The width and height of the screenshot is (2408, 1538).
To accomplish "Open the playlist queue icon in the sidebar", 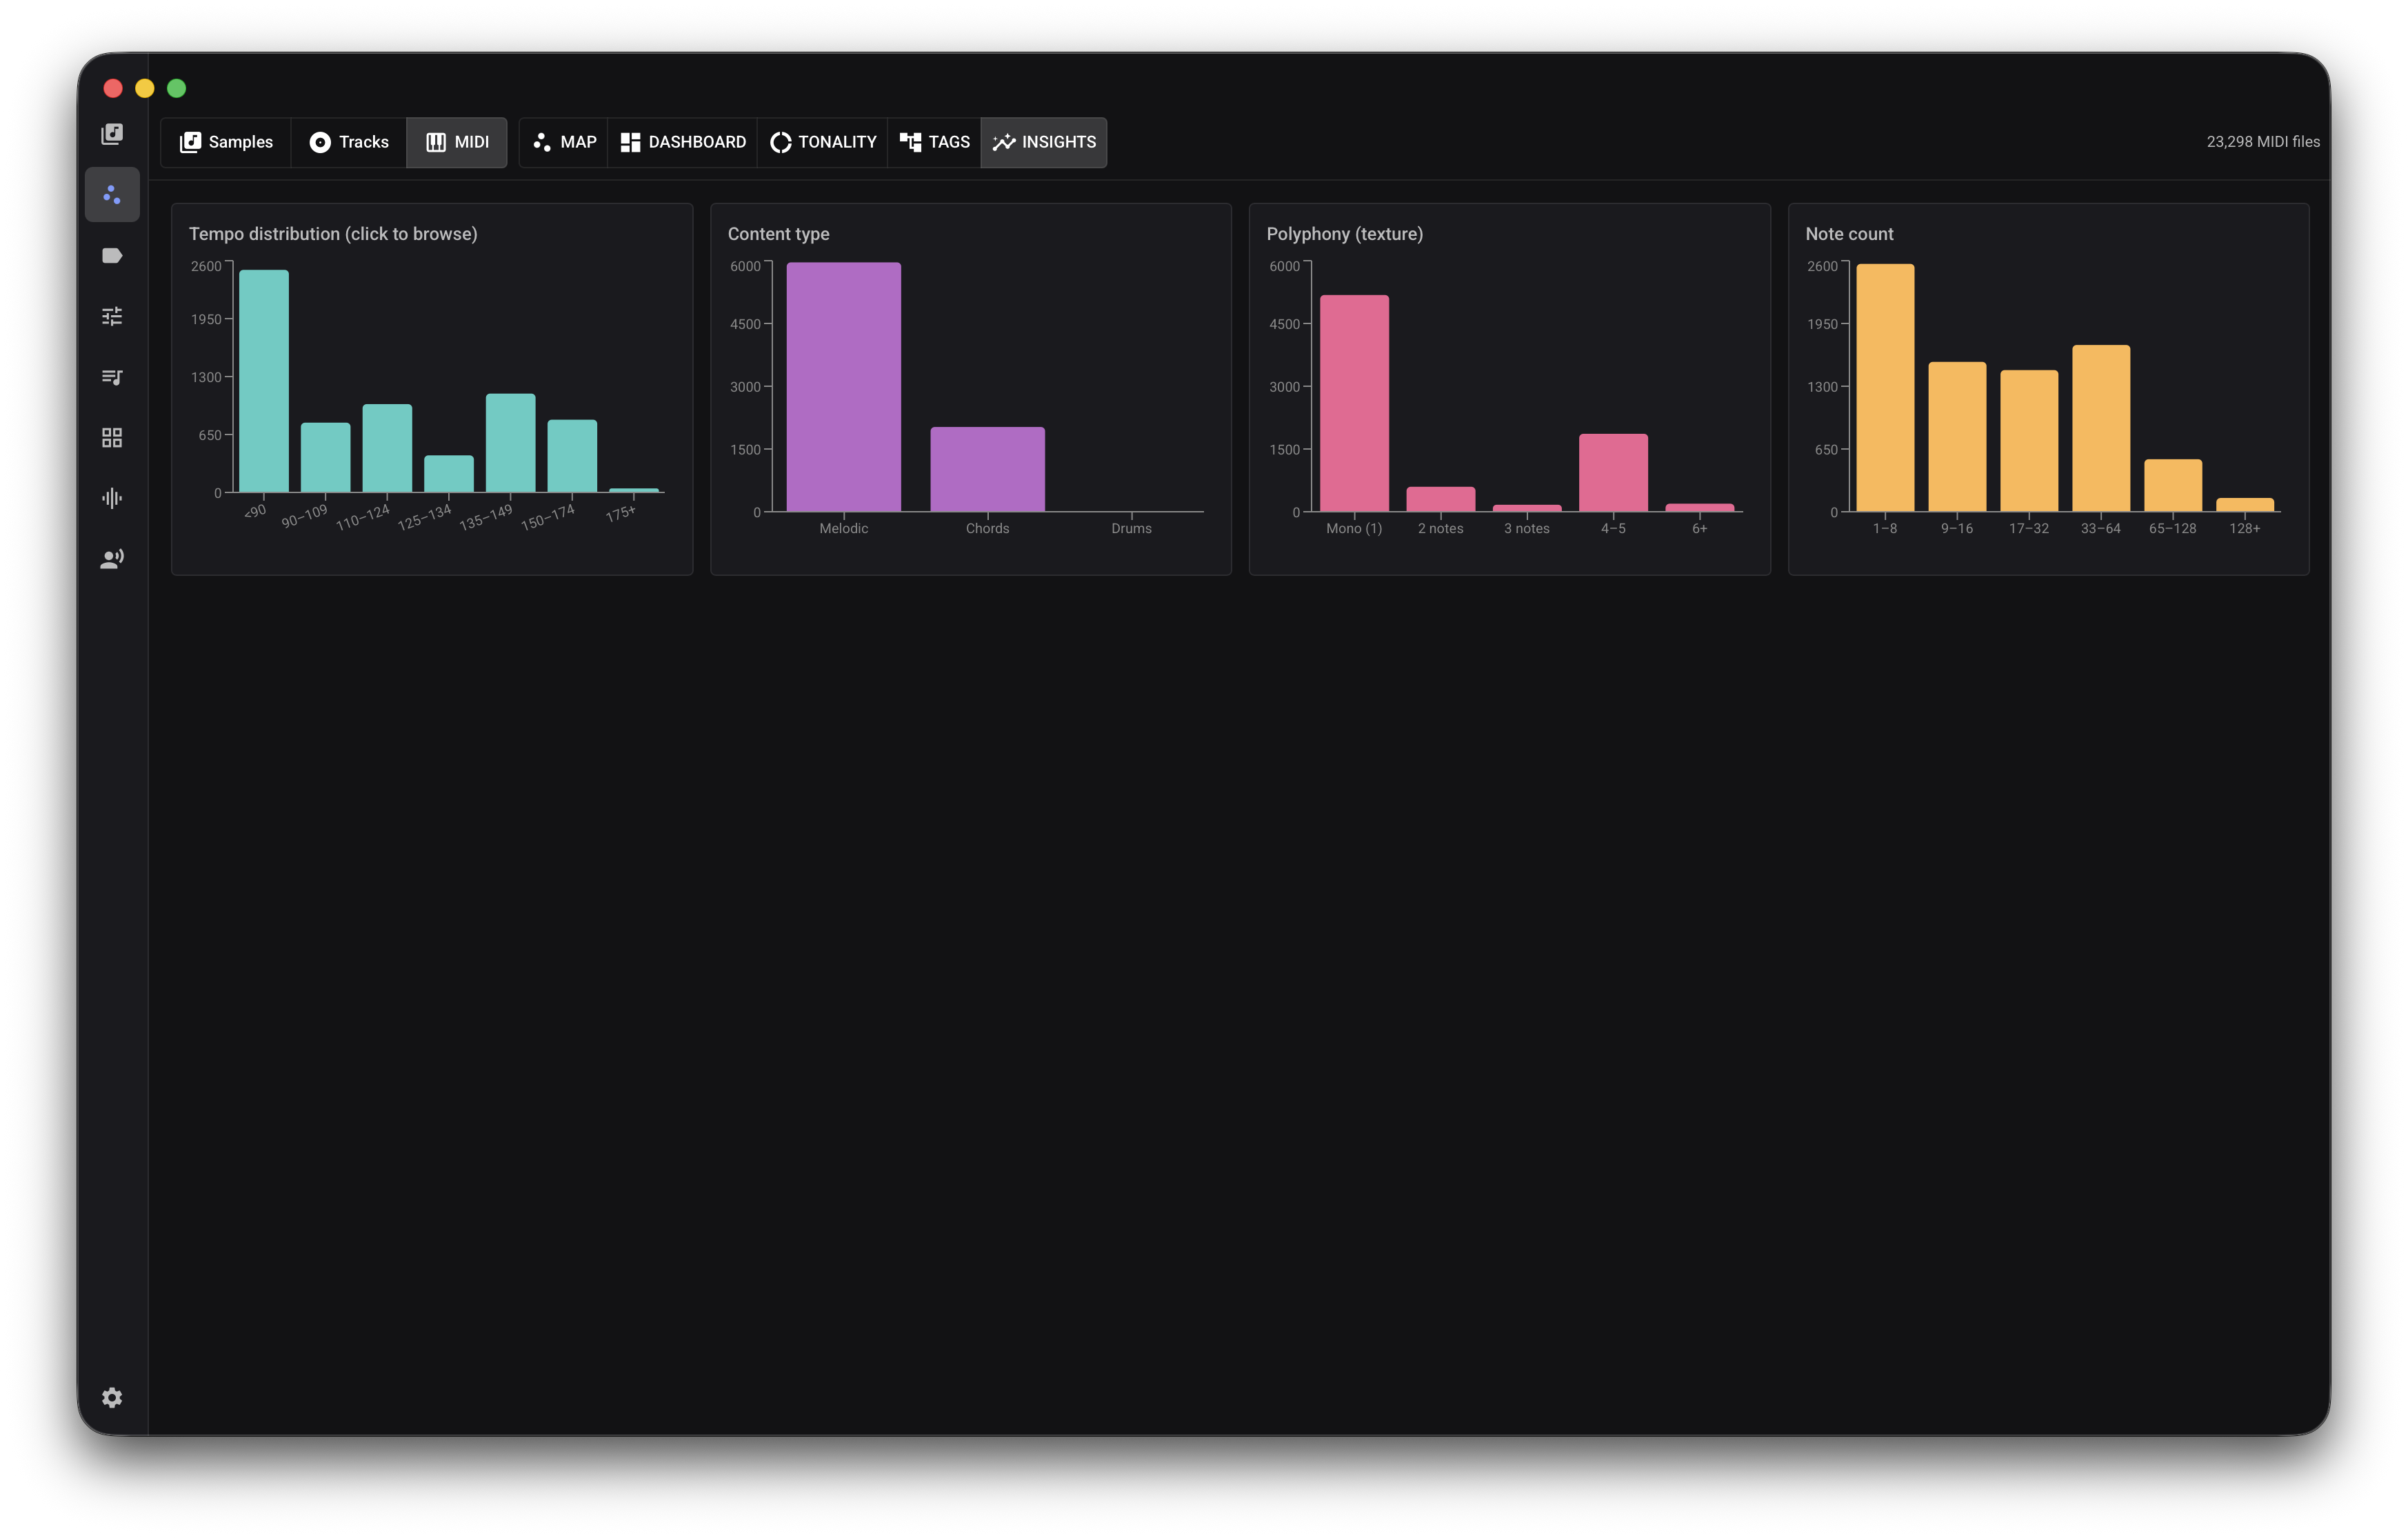I will coord(112,377).
